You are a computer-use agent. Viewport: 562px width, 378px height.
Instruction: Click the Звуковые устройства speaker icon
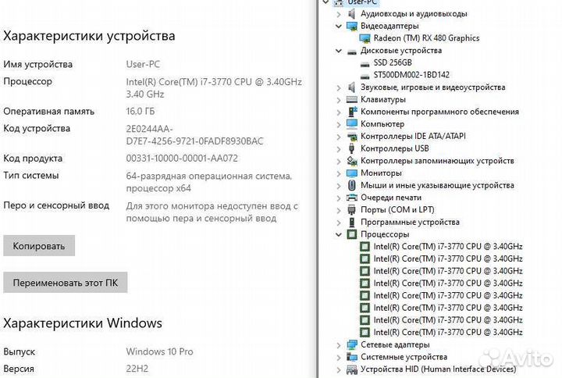click(x=351, y=87)
